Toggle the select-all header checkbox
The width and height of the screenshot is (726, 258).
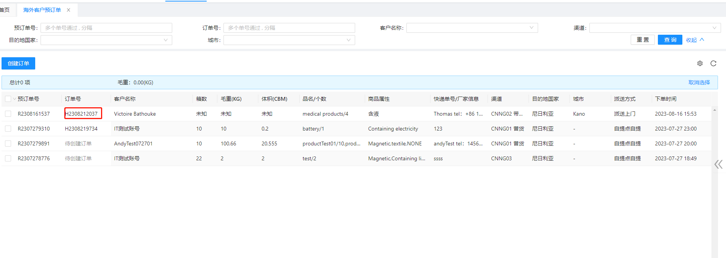(8, 99)
